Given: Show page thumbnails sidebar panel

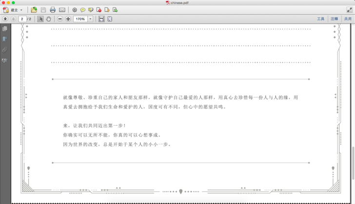Looking at the screenshot, I should tap(5, 29).
